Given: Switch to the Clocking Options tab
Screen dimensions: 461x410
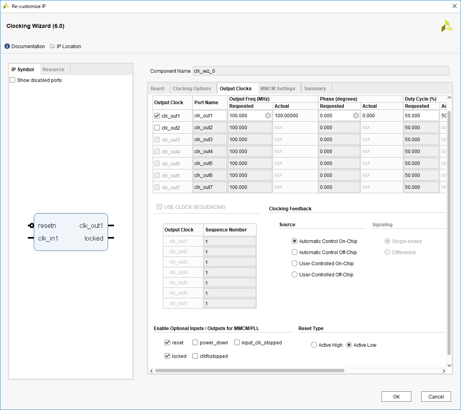Looking at the screenshot, I should coord(192,89).
